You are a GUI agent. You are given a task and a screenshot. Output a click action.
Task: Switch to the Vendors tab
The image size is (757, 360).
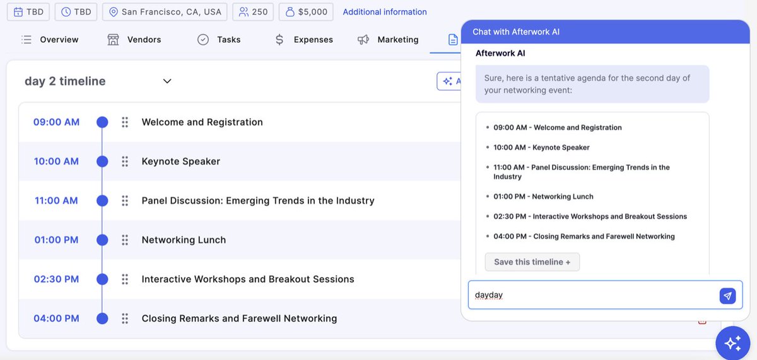click(x=134, y=40)
